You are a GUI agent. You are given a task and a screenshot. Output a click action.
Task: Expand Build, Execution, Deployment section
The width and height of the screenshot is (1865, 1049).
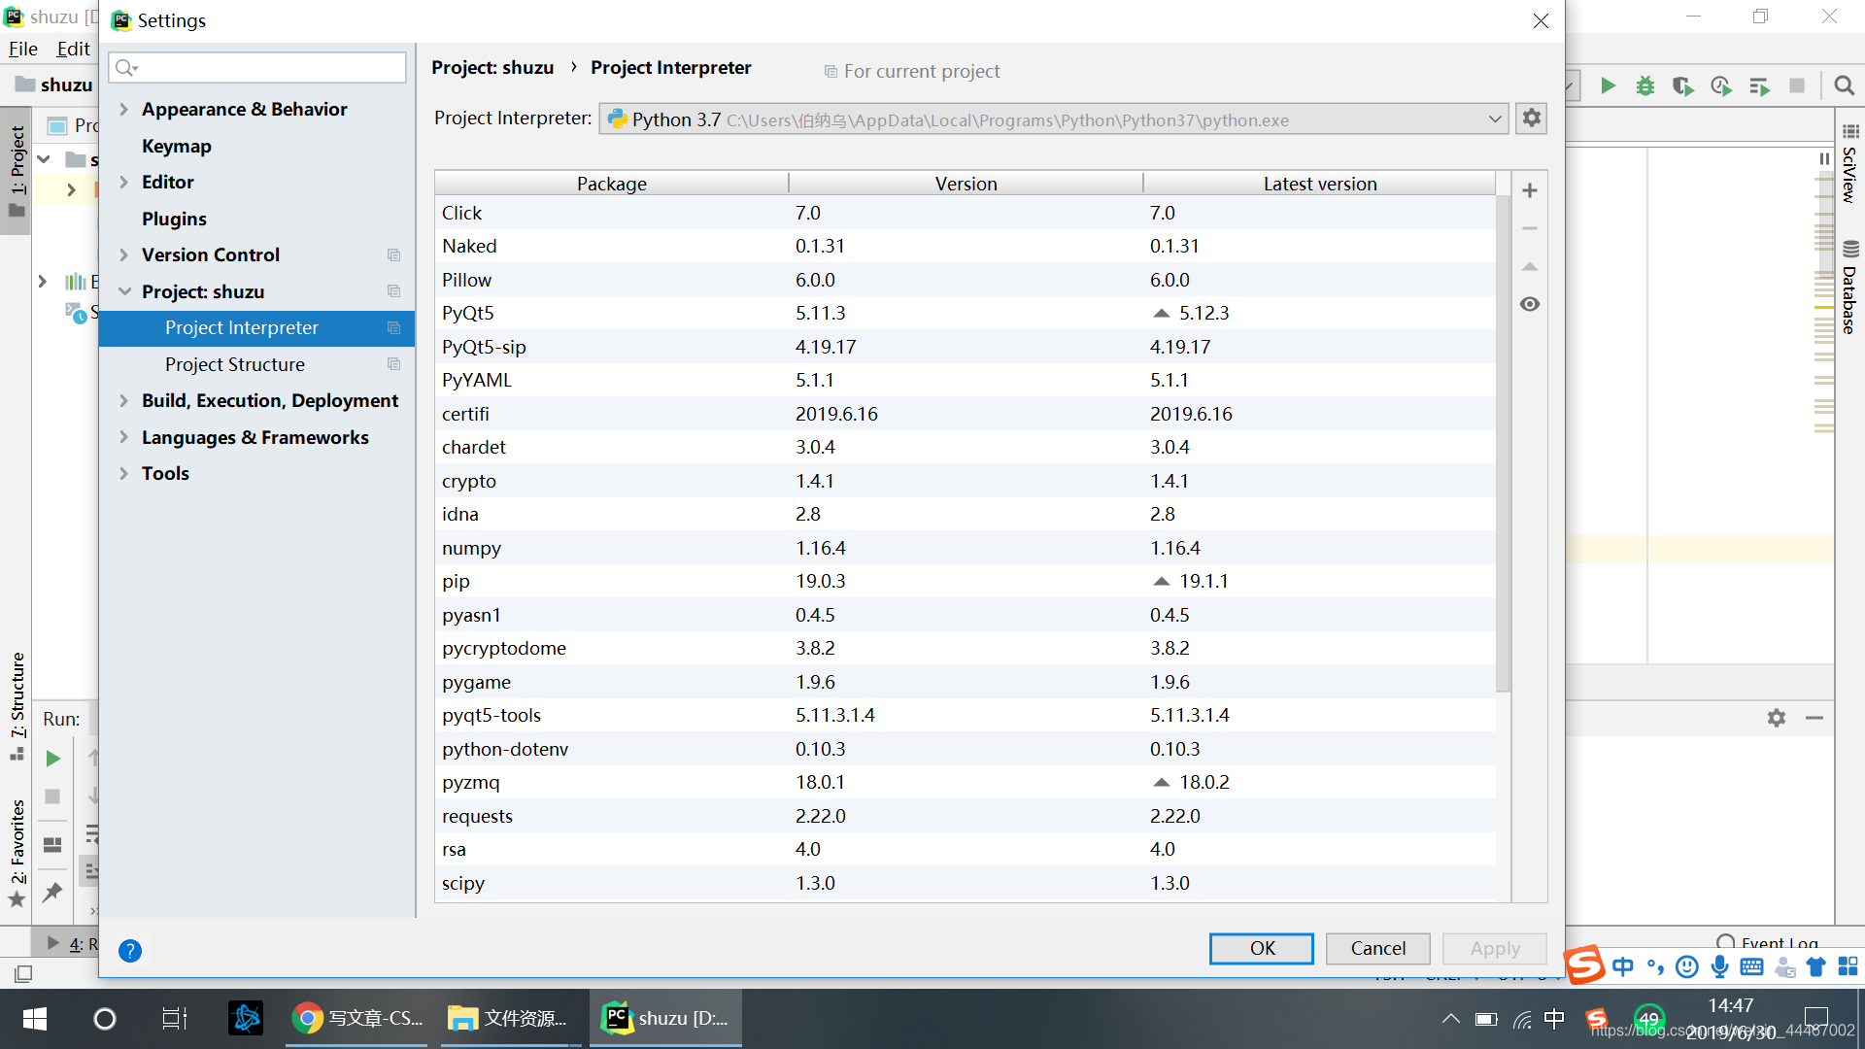(123, 400)
